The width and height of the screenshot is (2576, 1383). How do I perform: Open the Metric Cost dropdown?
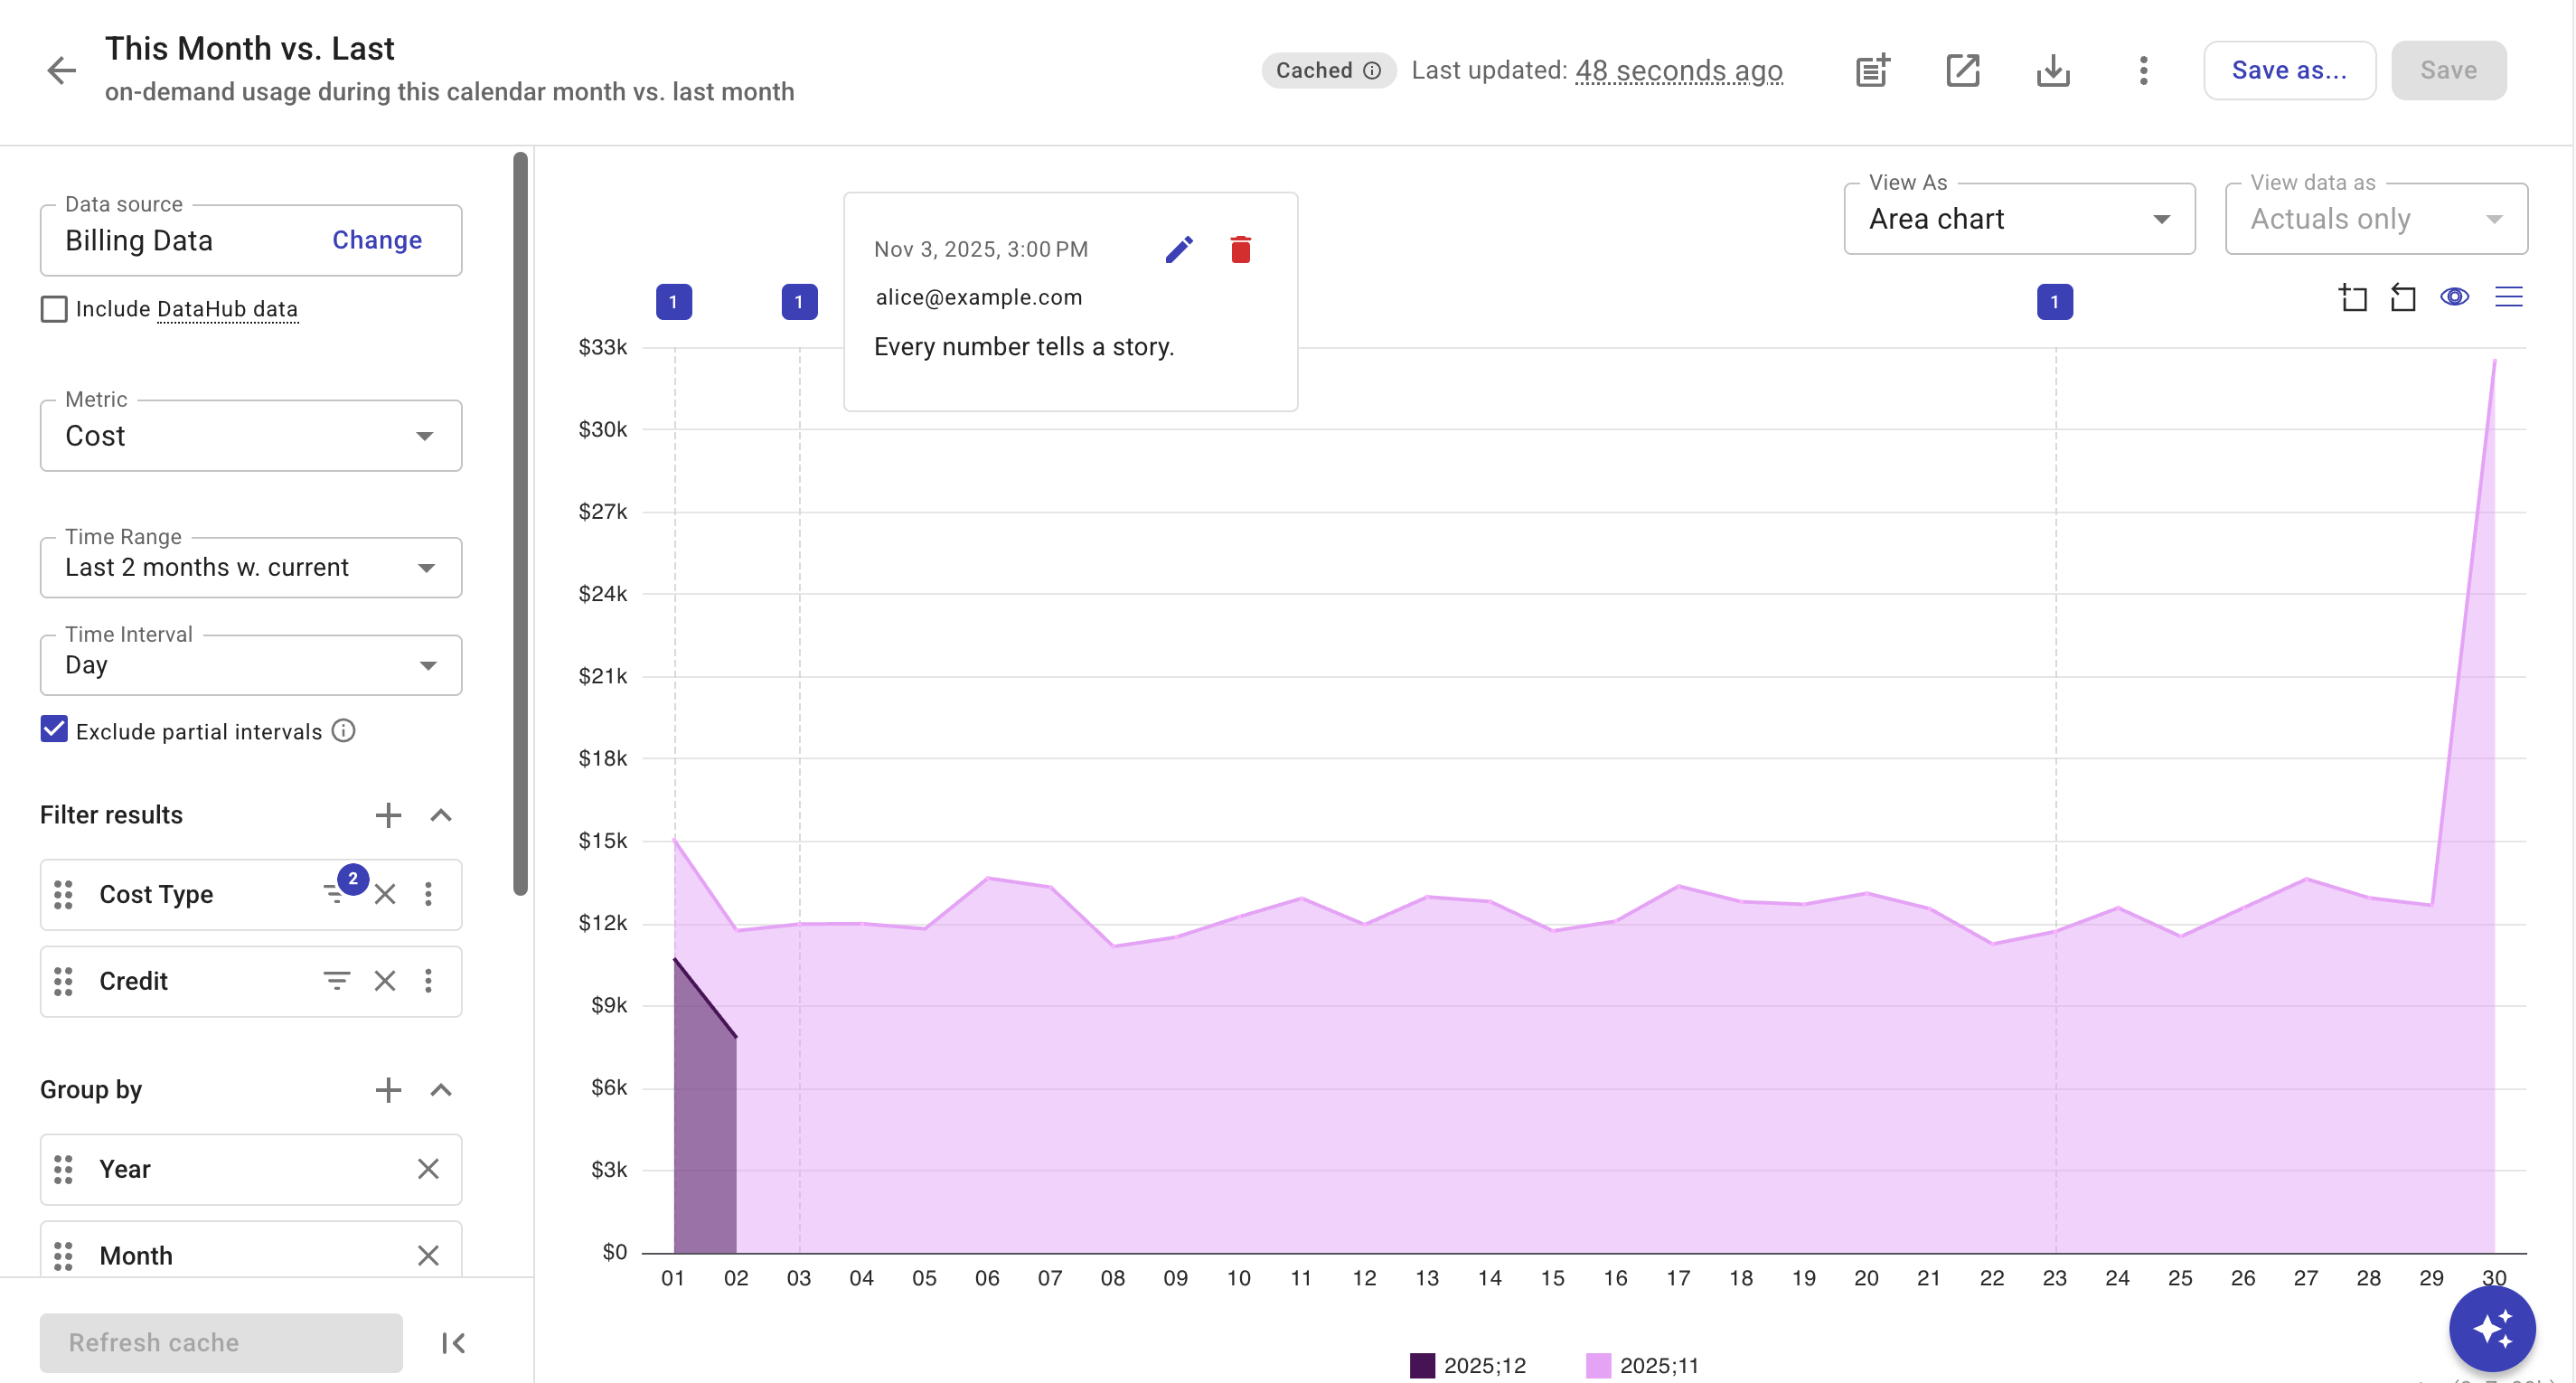pos(250,436)
